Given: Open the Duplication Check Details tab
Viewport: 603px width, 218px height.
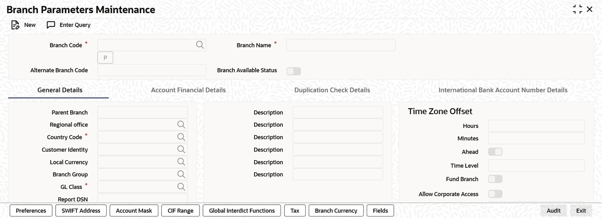Looking at the screenshot, I should tap(332, 90).
